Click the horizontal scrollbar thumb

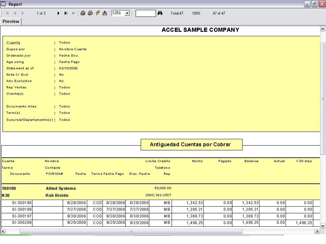click(131, 231)
